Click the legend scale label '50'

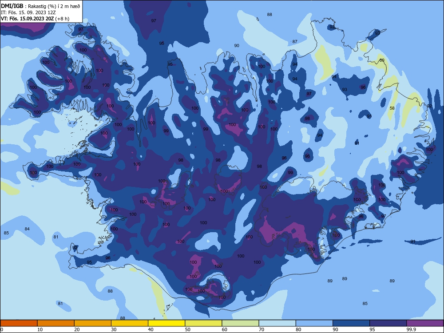coord(188,329)
